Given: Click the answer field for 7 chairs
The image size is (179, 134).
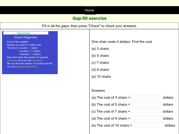Looking at the screenshot, I should click(147, 111).
